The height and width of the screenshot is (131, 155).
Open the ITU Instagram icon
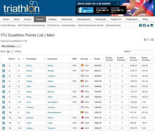pos(152,25)
